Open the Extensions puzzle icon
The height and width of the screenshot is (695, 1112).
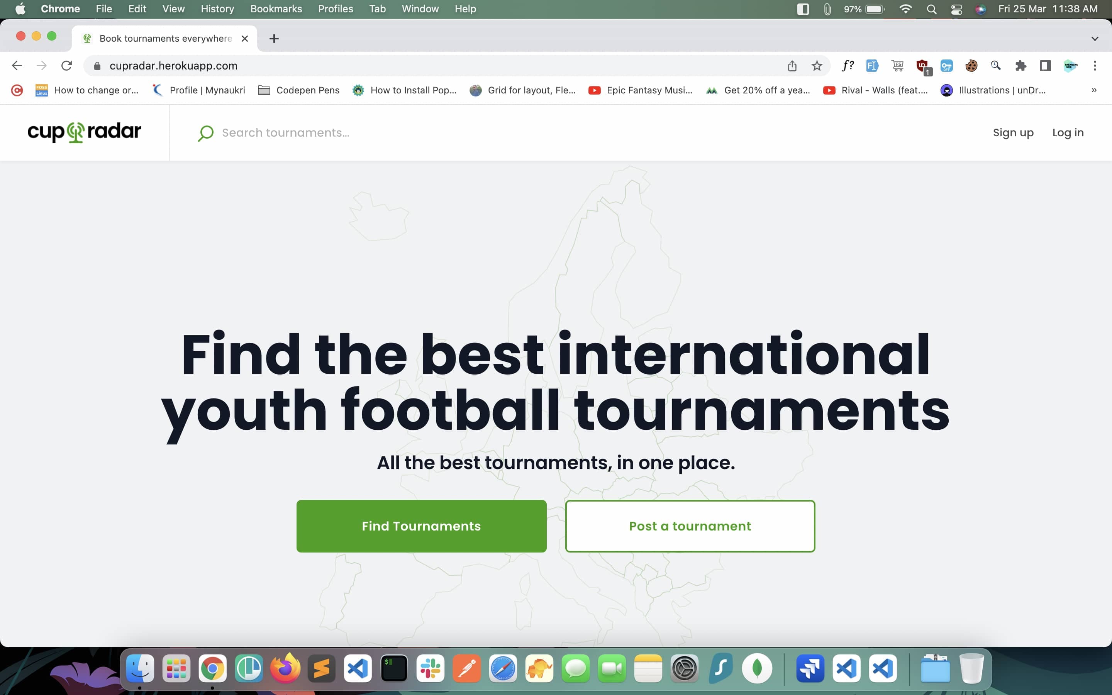point(1020,66)
